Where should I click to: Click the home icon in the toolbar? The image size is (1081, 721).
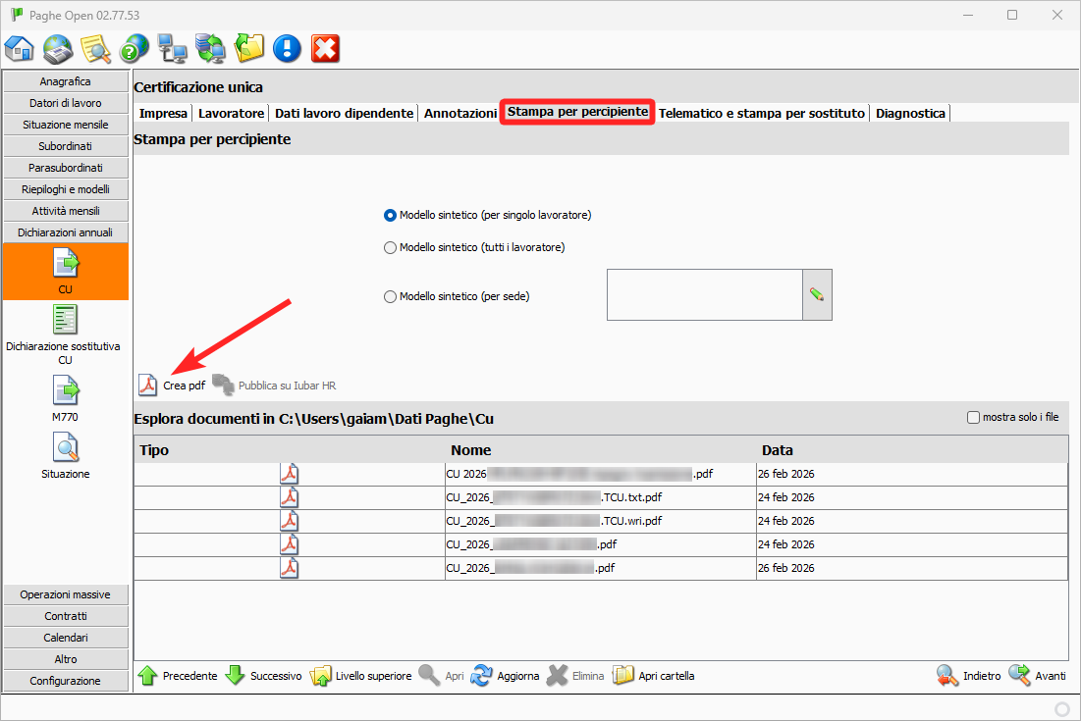(20, 48)
